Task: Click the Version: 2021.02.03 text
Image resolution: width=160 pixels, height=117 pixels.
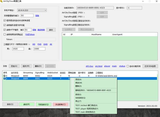Action: point(148,106)
